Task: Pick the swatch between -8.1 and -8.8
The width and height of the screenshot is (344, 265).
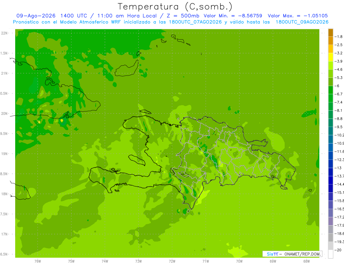Action: click(331, 115)
